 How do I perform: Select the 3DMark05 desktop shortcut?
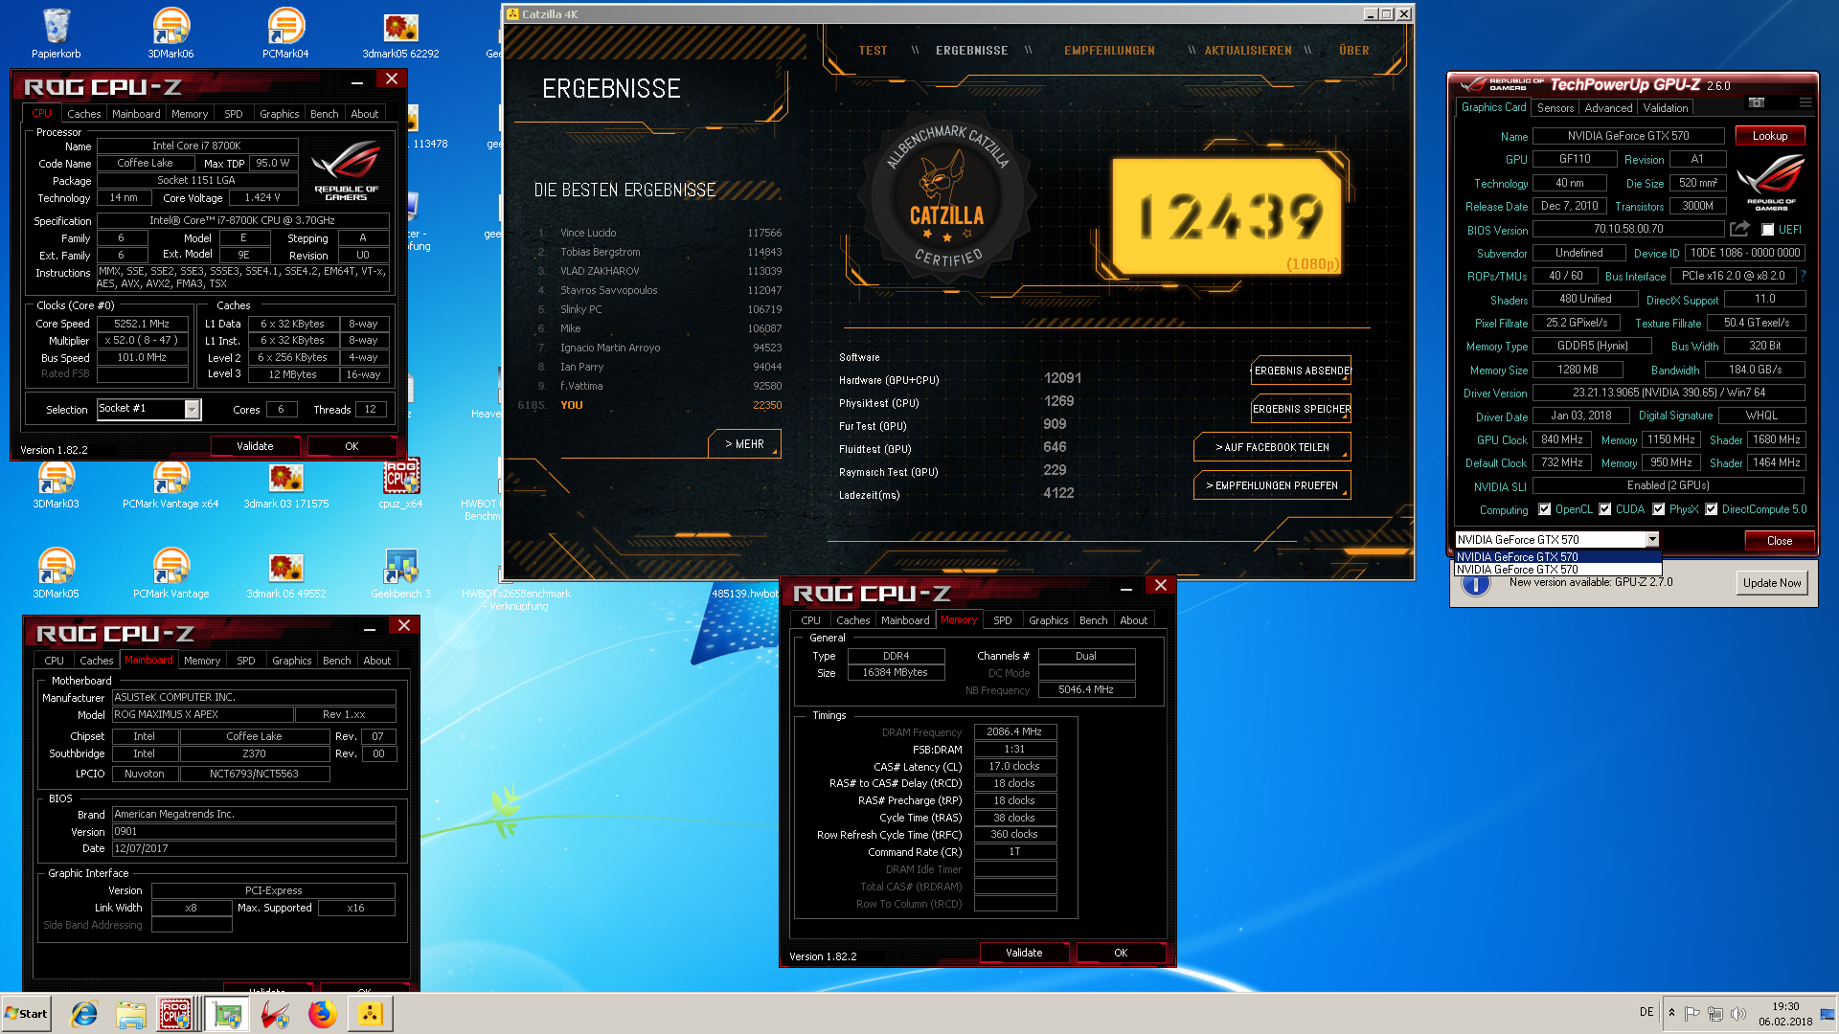[x=57, y=573]
